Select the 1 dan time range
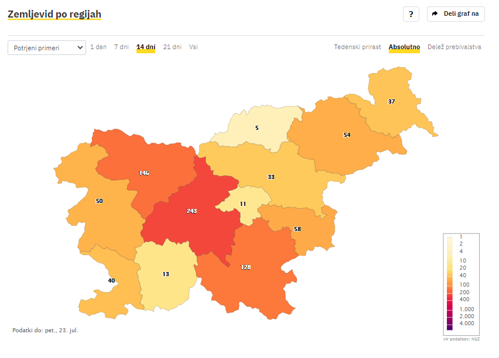 [98, 47]
